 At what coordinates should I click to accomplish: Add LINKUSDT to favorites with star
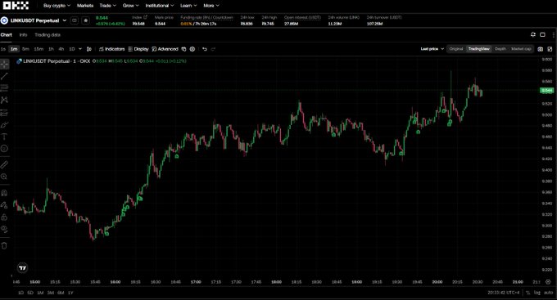click(x=86, y=20)
